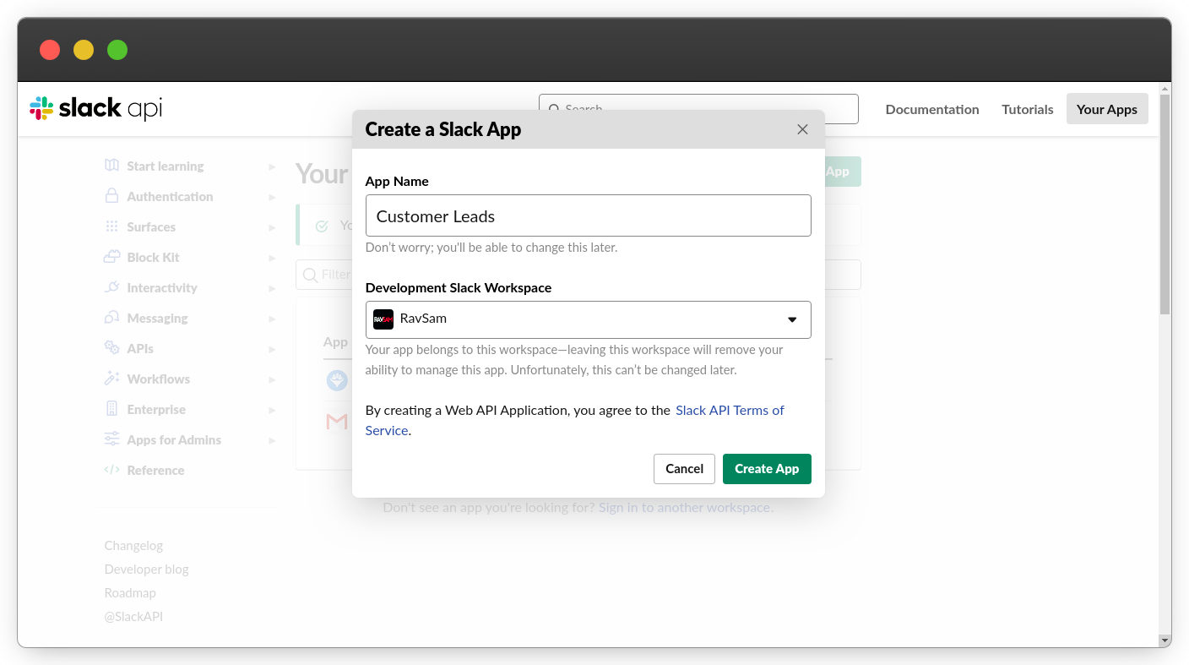The height and width of the screenshot is (665, 1189).
Task: Expand the Messaging sidebar section arrow
Action: click(272, 319)
